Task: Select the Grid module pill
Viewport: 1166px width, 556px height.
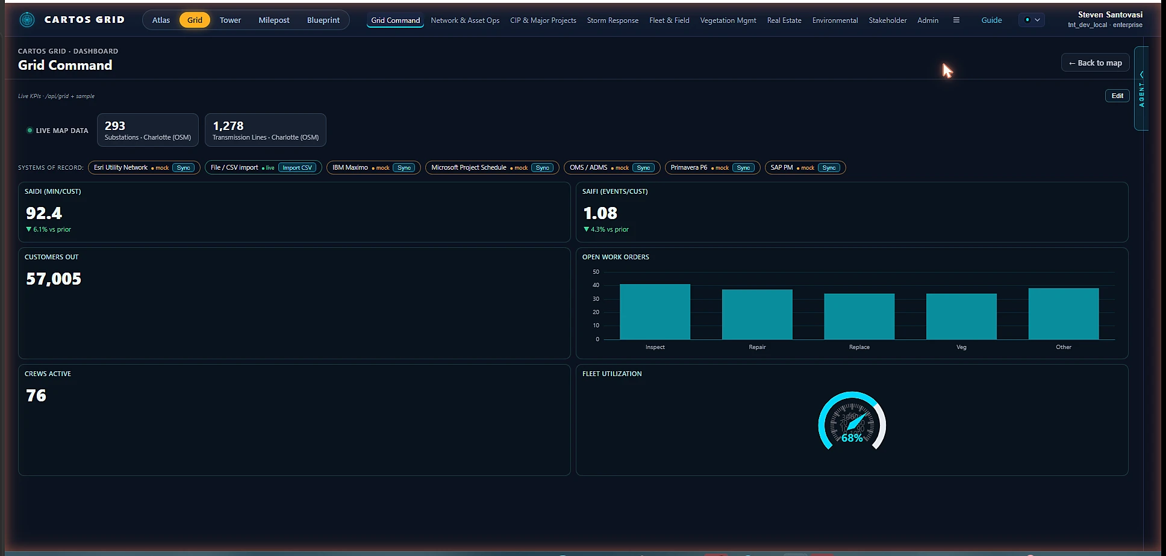Action: (195, 20)
